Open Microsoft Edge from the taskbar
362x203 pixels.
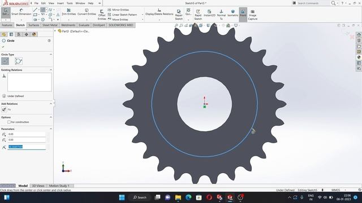tap(188, 197)
